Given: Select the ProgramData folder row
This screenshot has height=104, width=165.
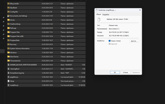Looking at the screenshot, I should coord(15,40).
